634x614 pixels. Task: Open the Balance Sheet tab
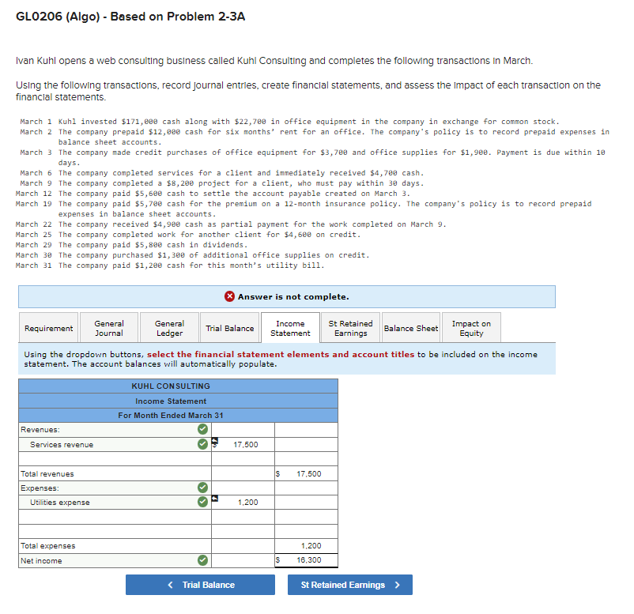(x=410, y=327)
